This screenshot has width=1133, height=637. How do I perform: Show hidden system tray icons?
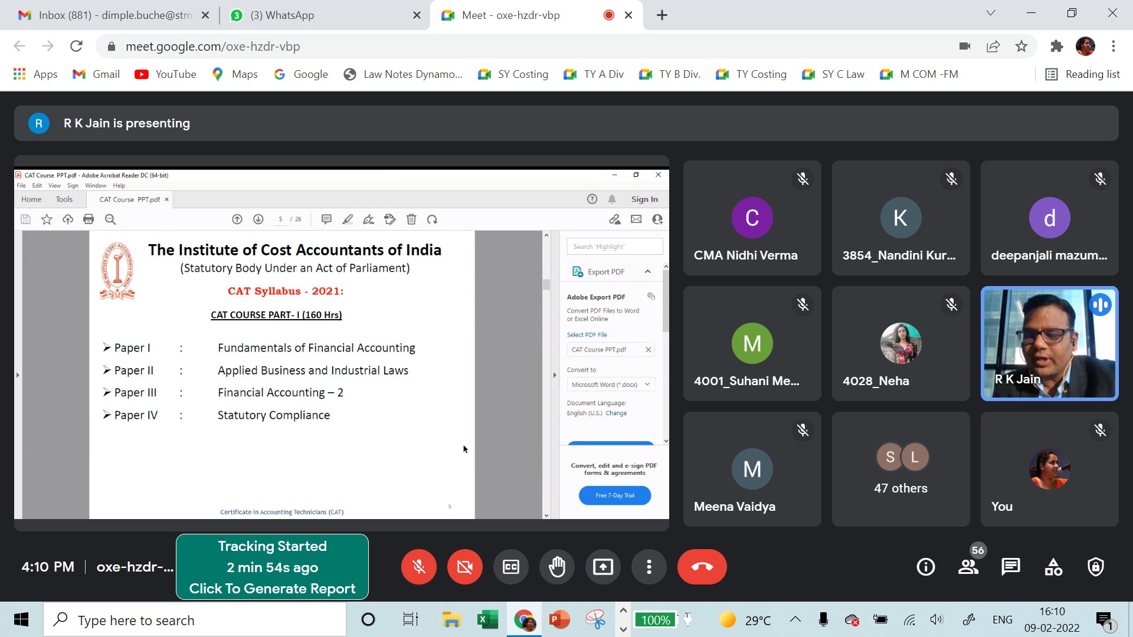[x=795, y=619]
